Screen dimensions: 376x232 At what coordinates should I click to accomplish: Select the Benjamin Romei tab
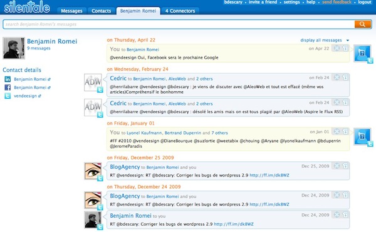[138, 11]
